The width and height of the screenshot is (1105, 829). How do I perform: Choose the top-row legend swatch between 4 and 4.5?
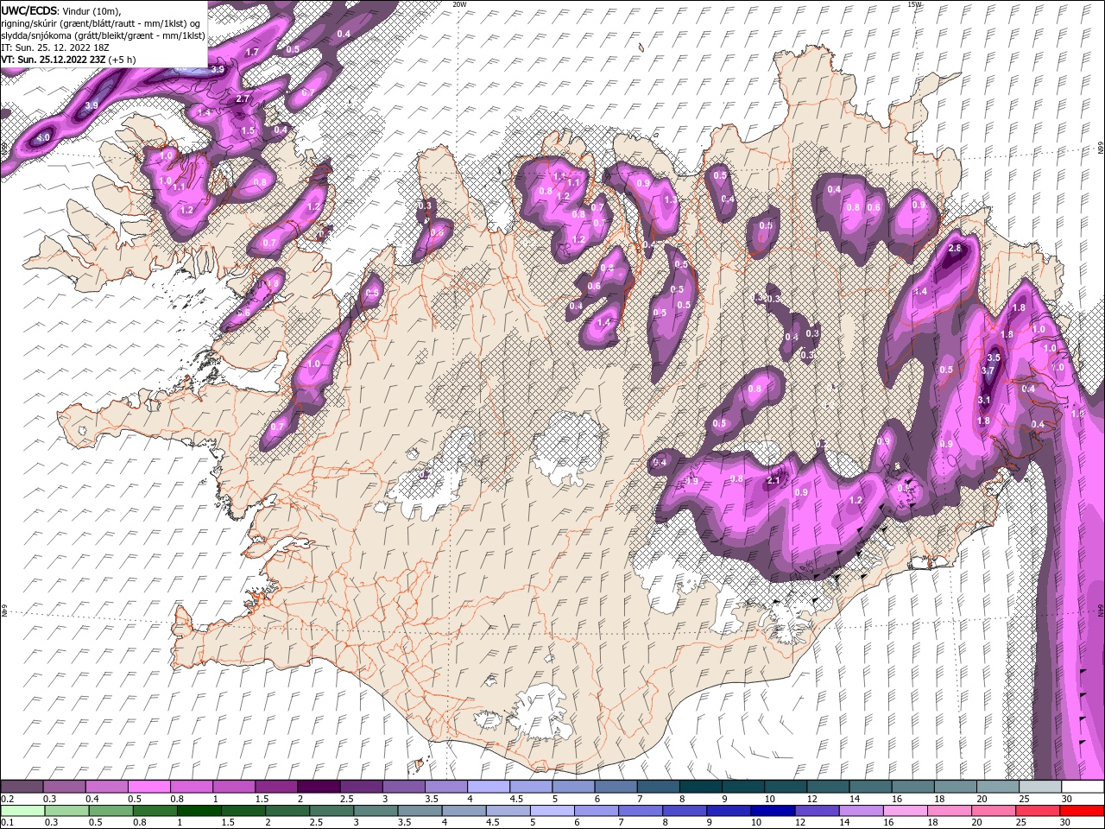coord(489,787)
